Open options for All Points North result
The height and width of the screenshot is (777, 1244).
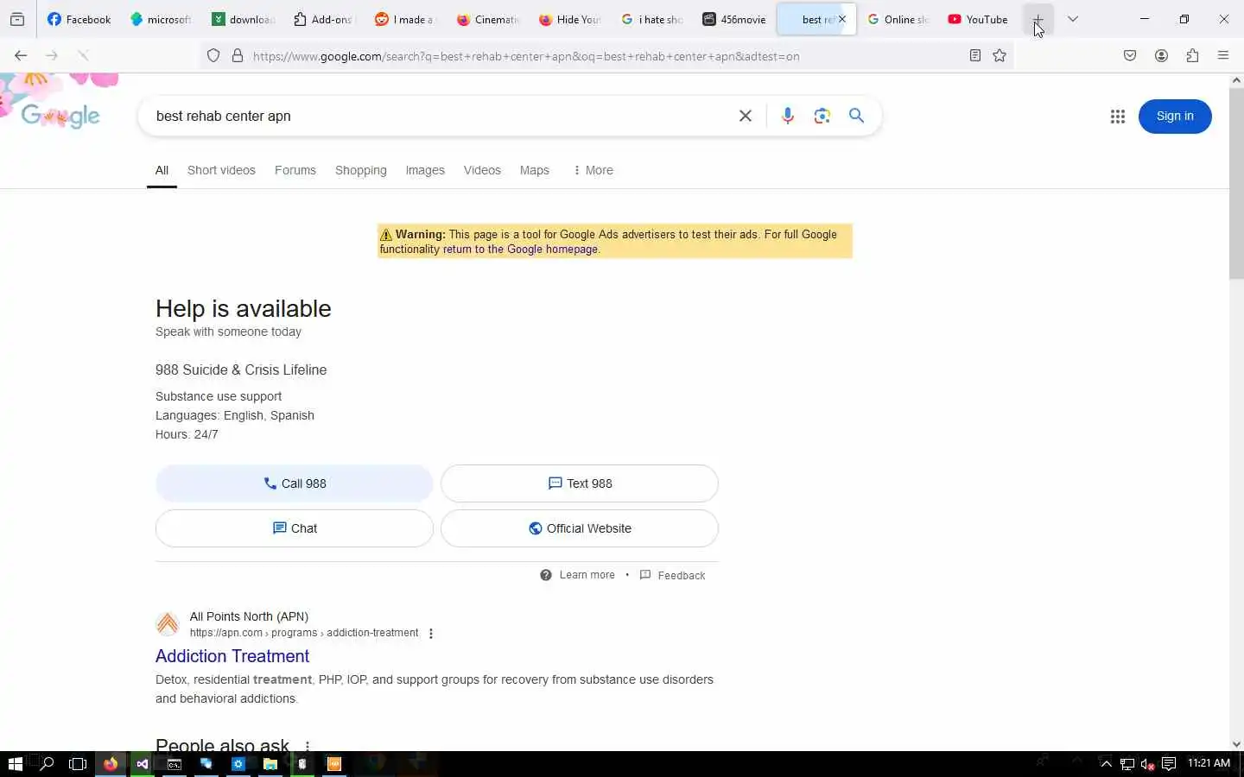tap(431, 634)
